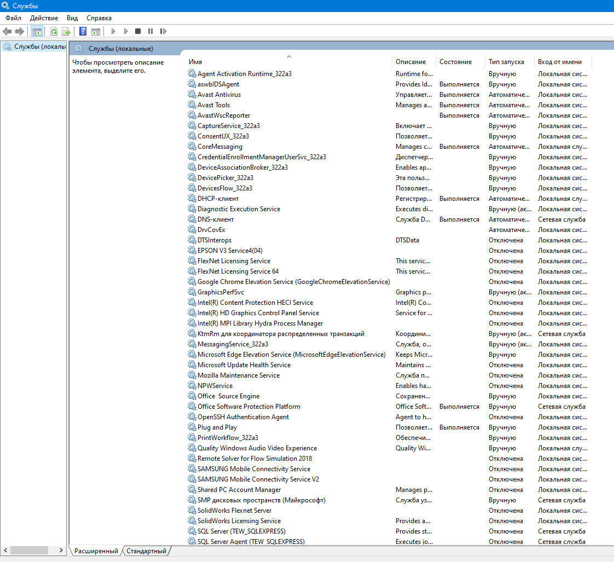Sort by the Имя column header
The height and width of the screenshot is (562, 614).
pos(289,62)
